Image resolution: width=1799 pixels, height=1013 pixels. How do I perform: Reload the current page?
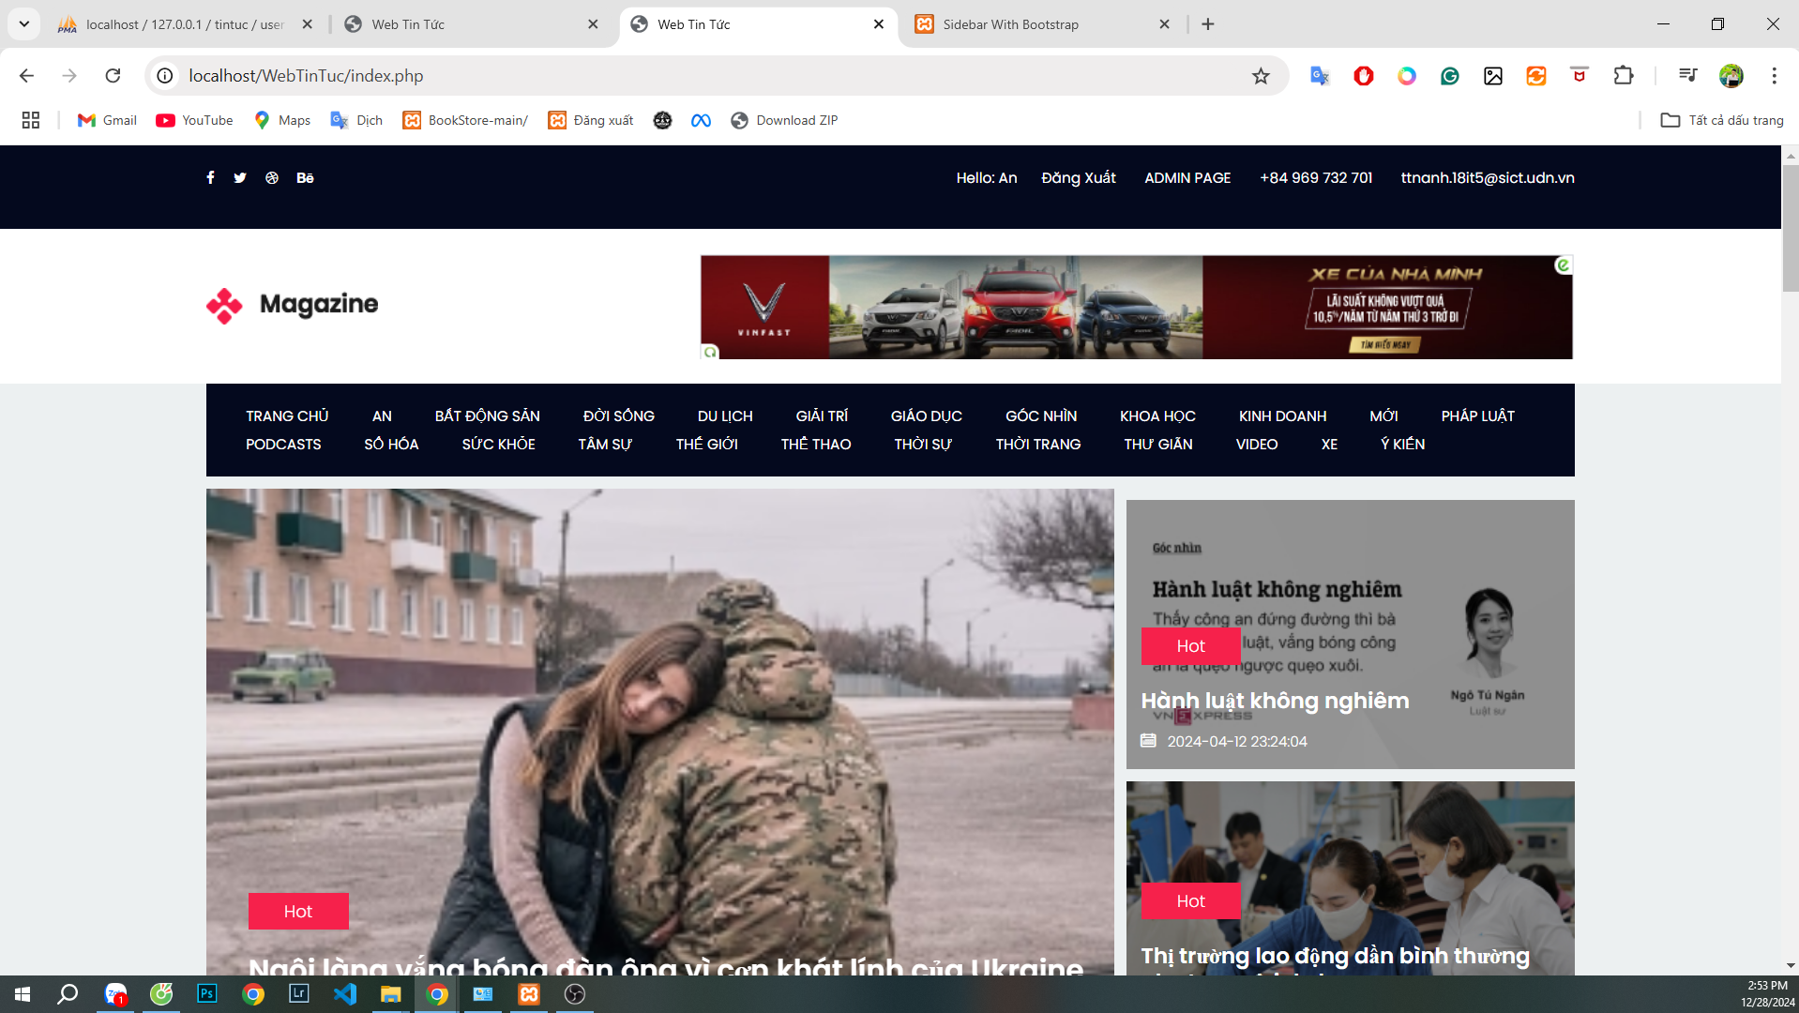pos(113,76)
